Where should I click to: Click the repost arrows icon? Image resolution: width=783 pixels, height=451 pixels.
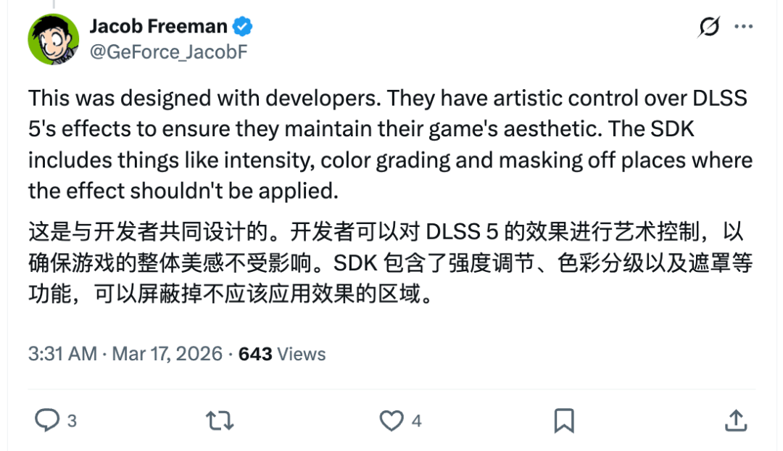coord(220,420)
